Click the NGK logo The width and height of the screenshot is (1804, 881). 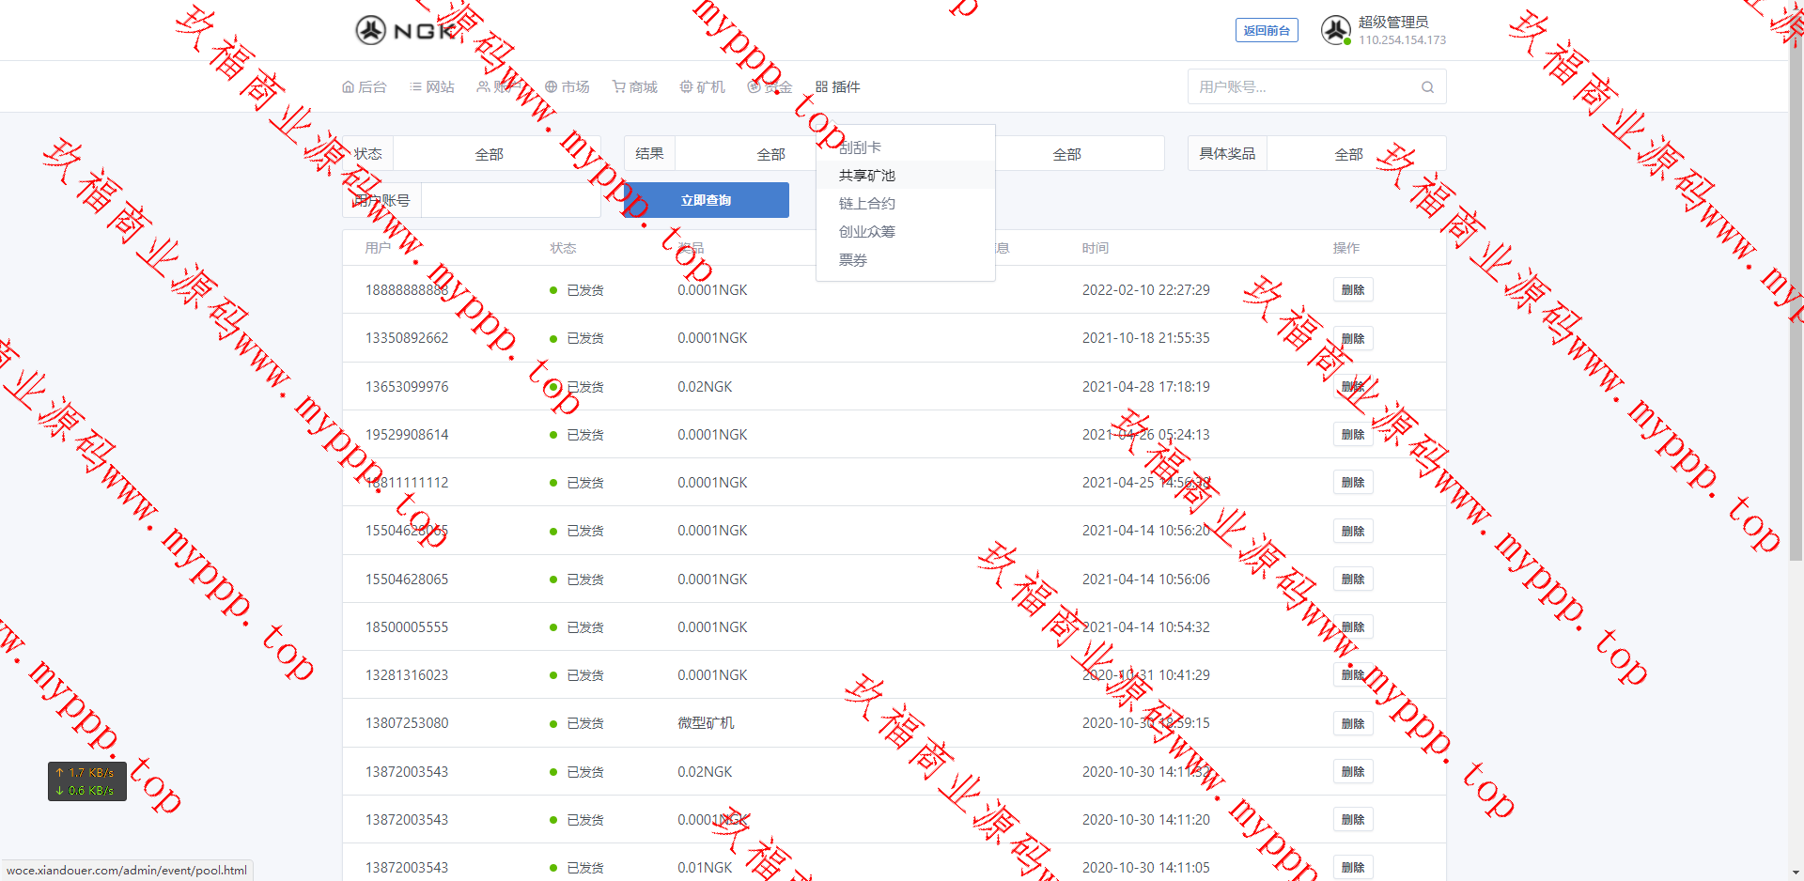point(407,30)
